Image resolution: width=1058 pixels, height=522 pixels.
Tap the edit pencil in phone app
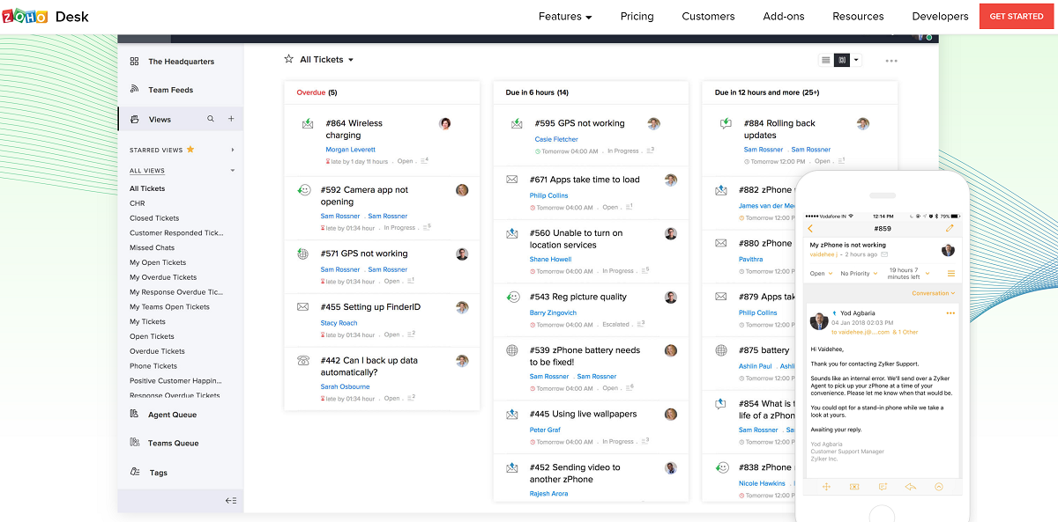[950, 228]
